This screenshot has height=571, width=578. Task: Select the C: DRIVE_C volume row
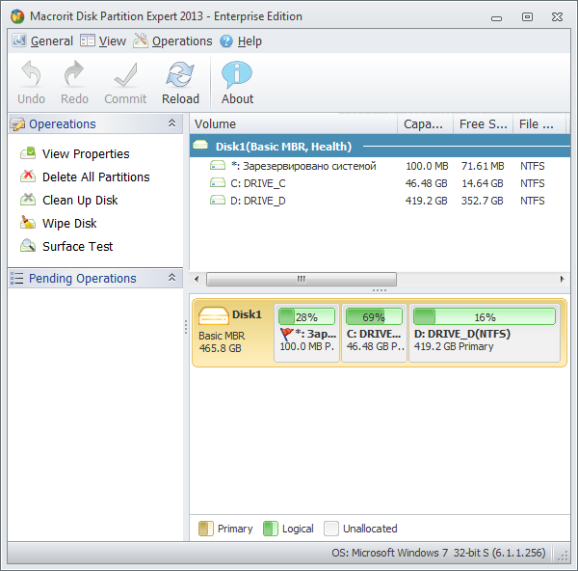click(381, 183)
